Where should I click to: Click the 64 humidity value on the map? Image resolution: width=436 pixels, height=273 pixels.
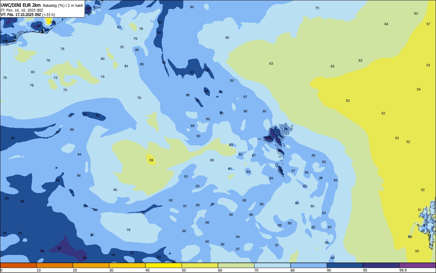tap(386, 24)
